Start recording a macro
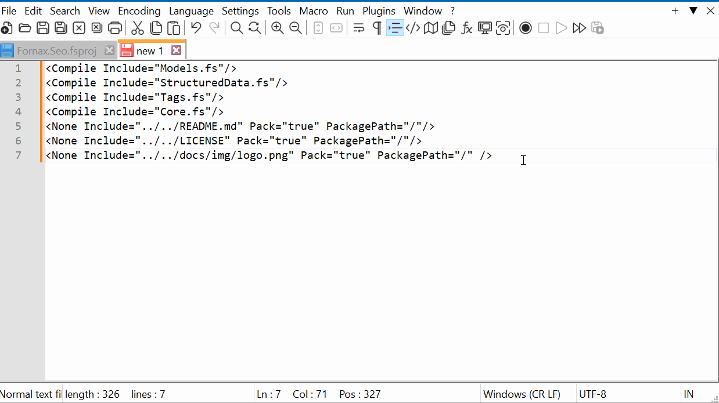 coord(525,27)
